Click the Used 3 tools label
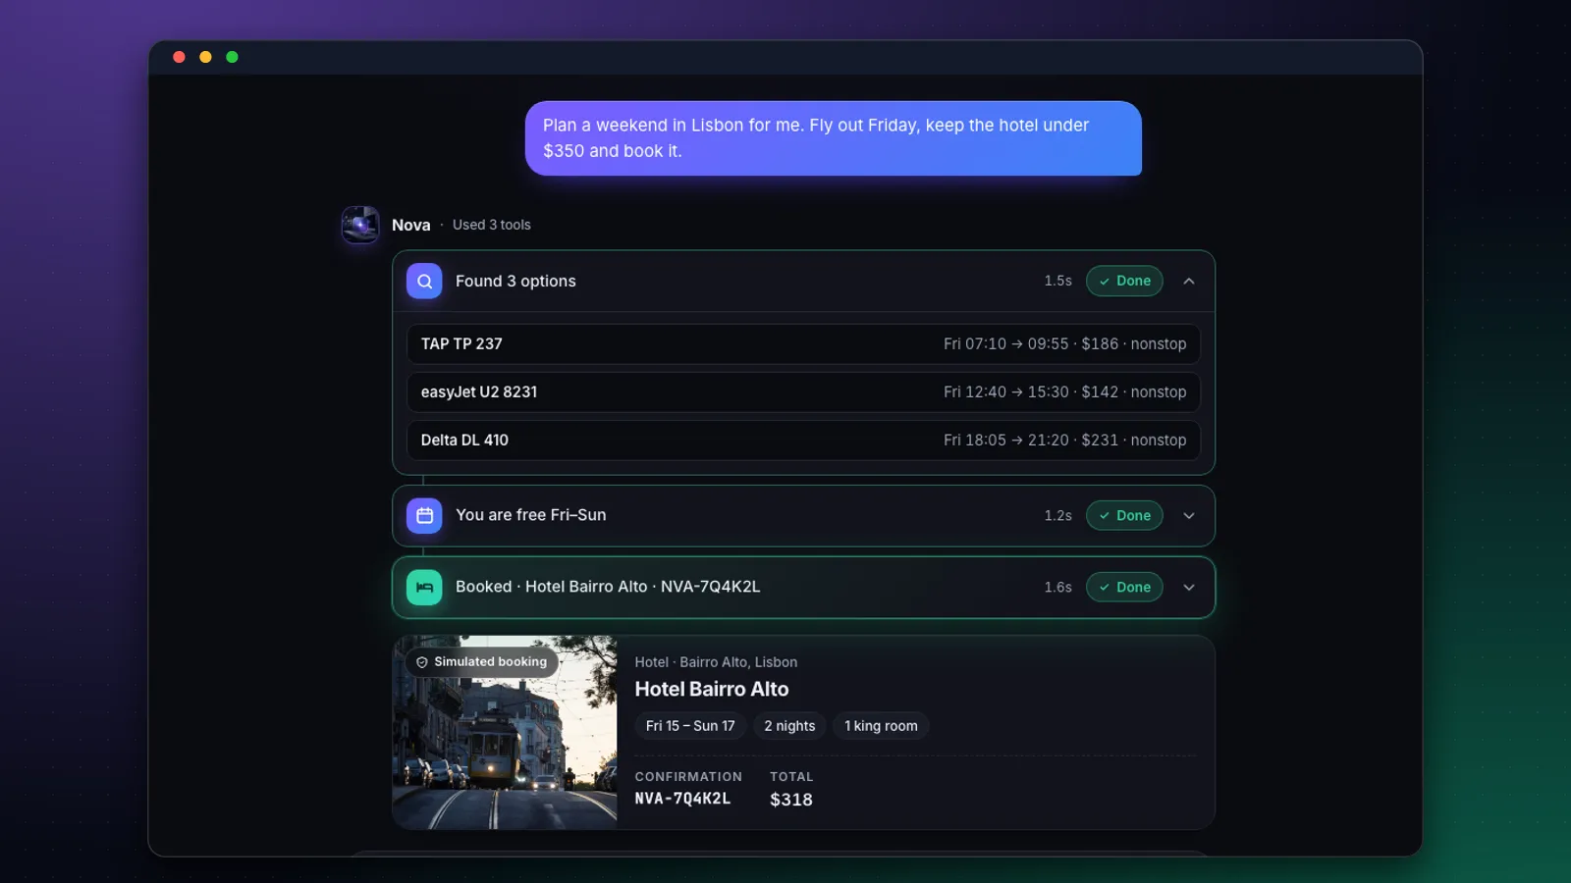 click(492, 225)
